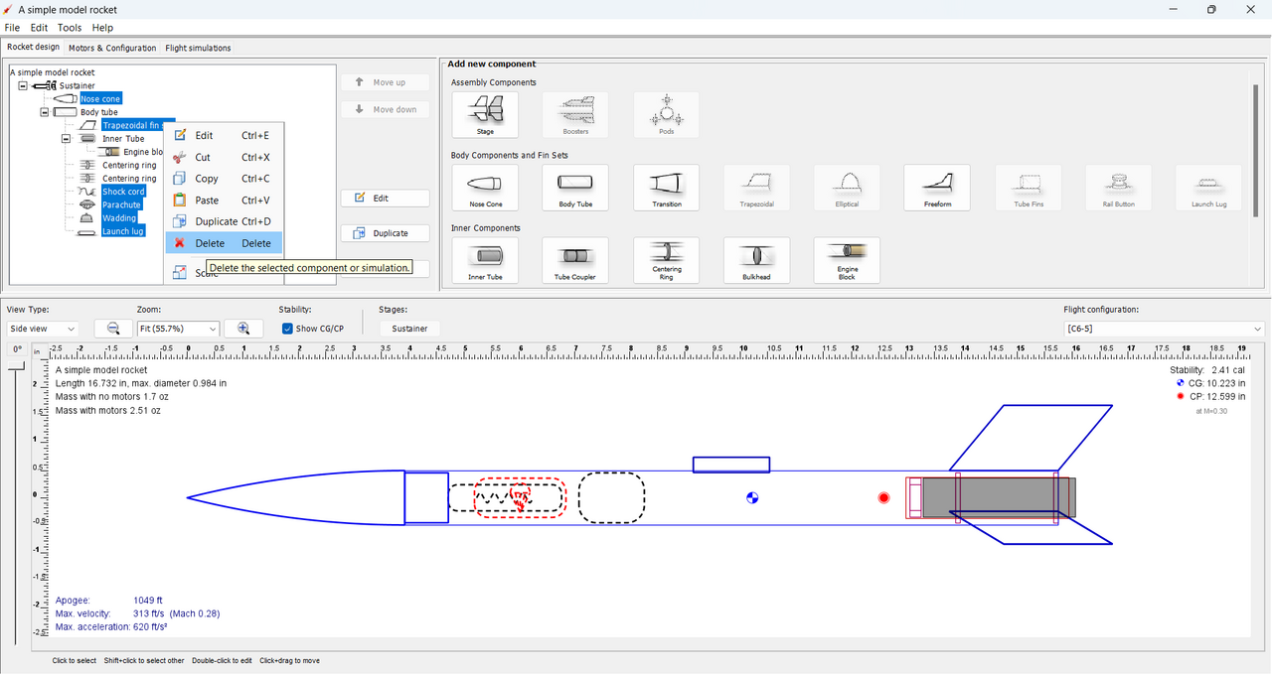Image resolution: width=1272 pixels, height=675 pixels.
Task: Add an Engine Block component
Action: [x=847, y=260]
